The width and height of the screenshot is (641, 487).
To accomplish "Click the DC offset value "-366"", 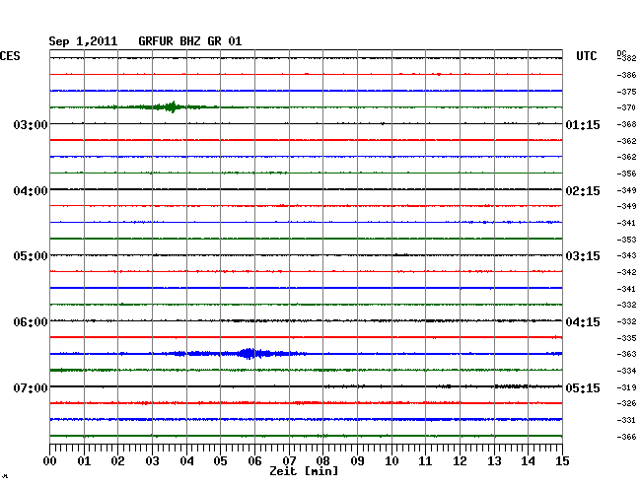I will click(626, 437).
